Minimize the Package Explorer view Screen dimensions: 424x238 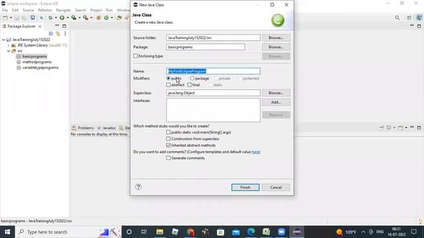57,26
